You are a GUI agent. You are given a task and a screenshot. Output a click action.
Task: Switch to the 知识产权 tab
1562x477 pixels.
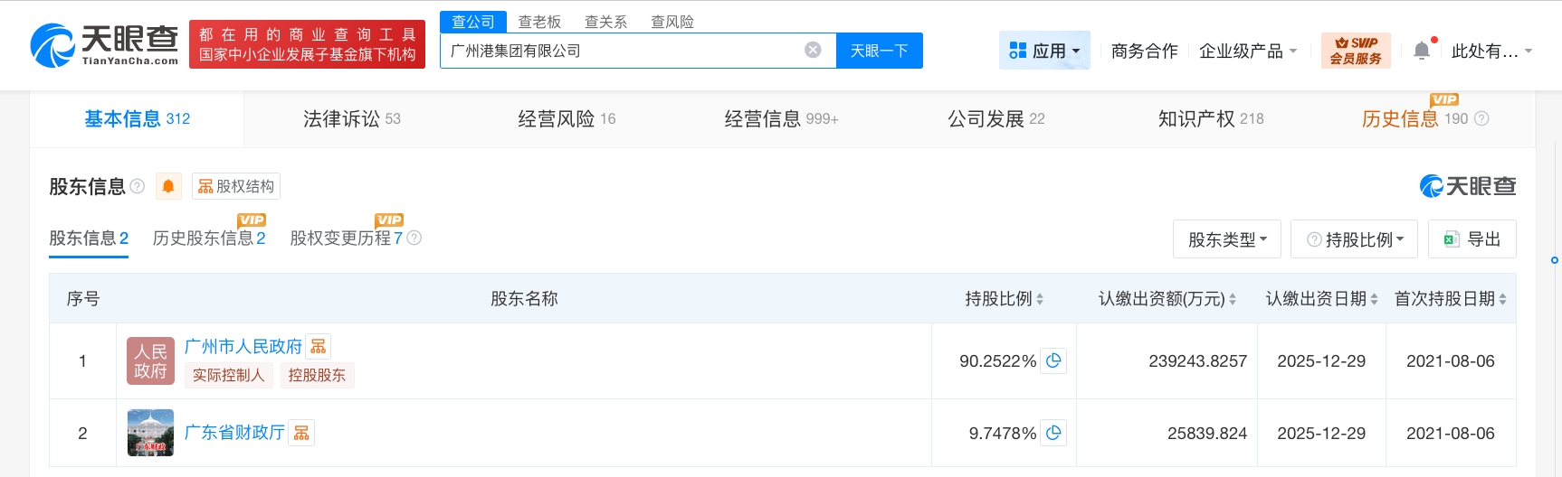coord(1210,119)
